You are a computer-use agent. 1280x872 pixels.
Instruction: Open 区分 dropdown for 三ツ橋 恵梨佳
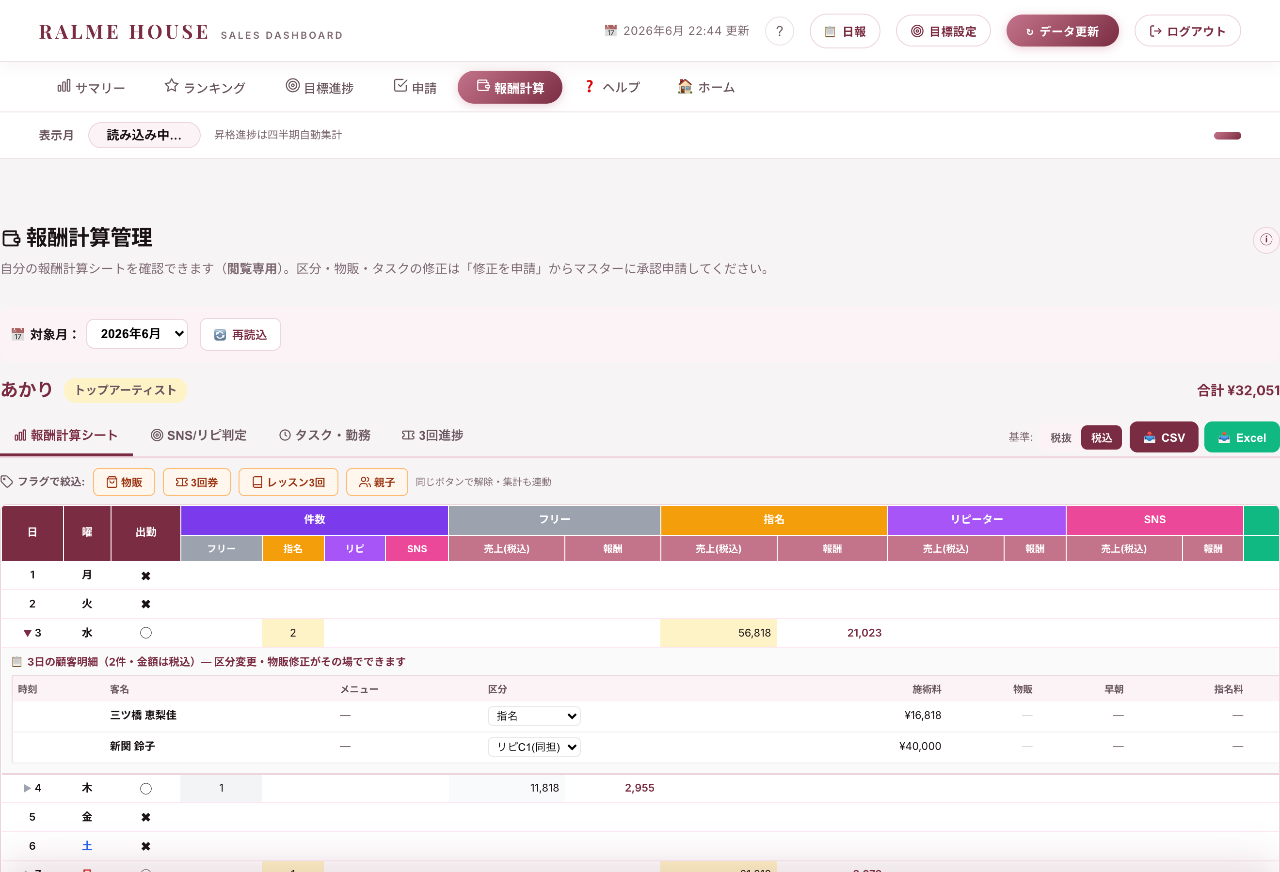tap(534, 716)
